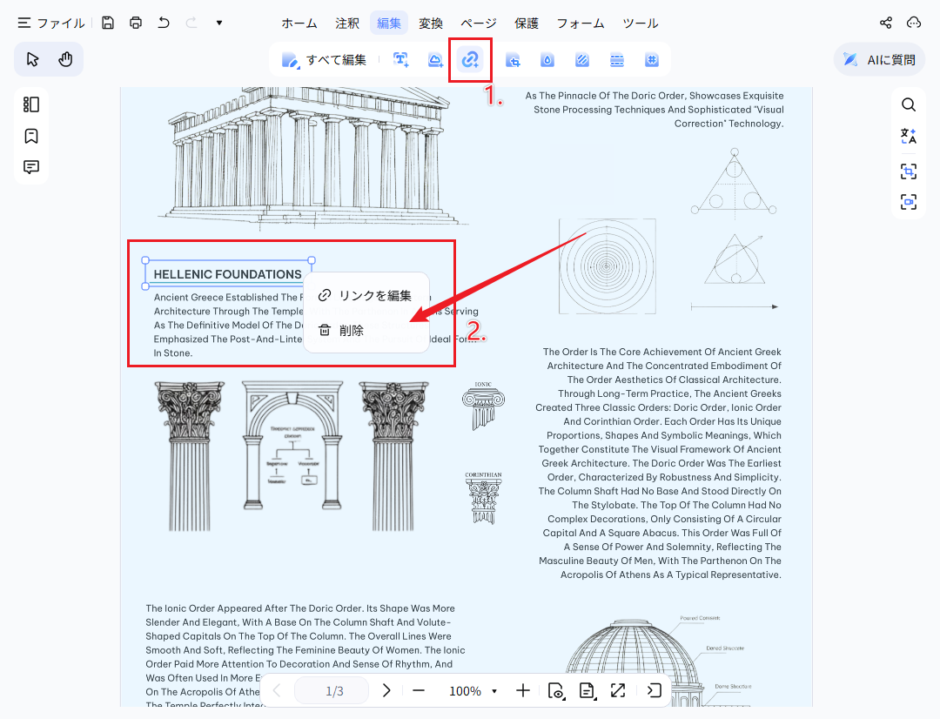This screenshot has width=940, height=719.
Task: Click the screenshot capture icon
Action: 909,171
